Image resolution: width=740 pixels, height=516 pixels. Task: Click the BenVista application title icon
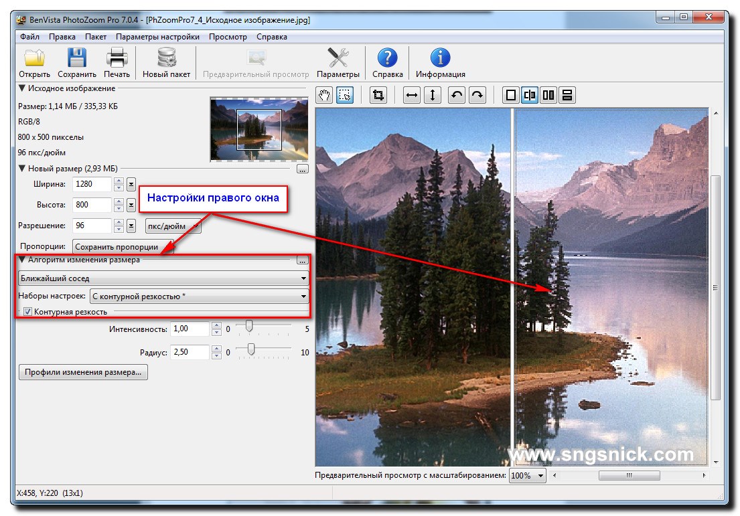click(21, 20)
